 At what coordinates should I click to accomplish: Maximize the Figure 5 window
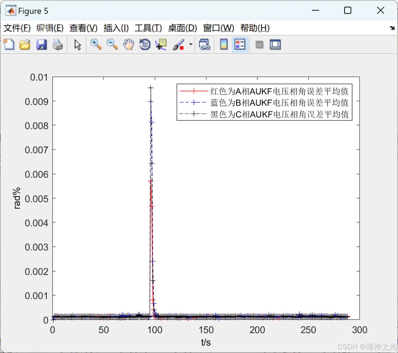pyautogui.click(x=348, y=10)
